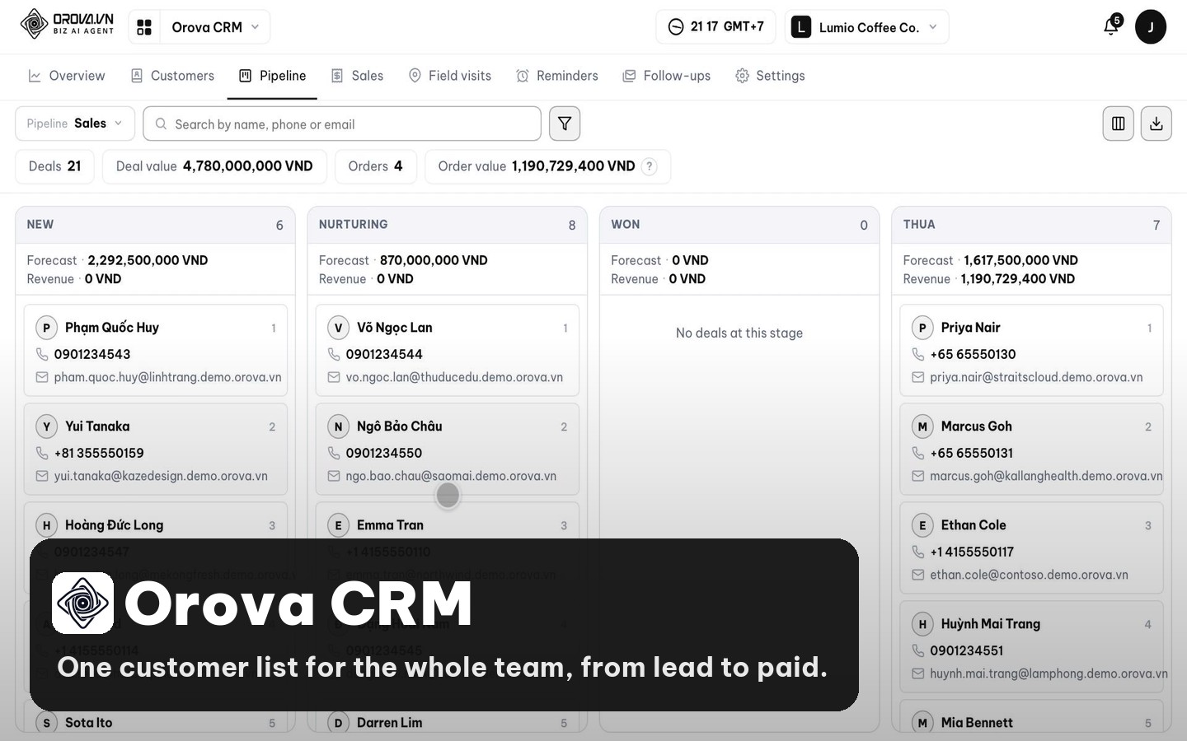This screenshot has height=741, width=1187.
Task: Open the Lumio Coffee Co. workspace dropdown
Action: point(866,27)
